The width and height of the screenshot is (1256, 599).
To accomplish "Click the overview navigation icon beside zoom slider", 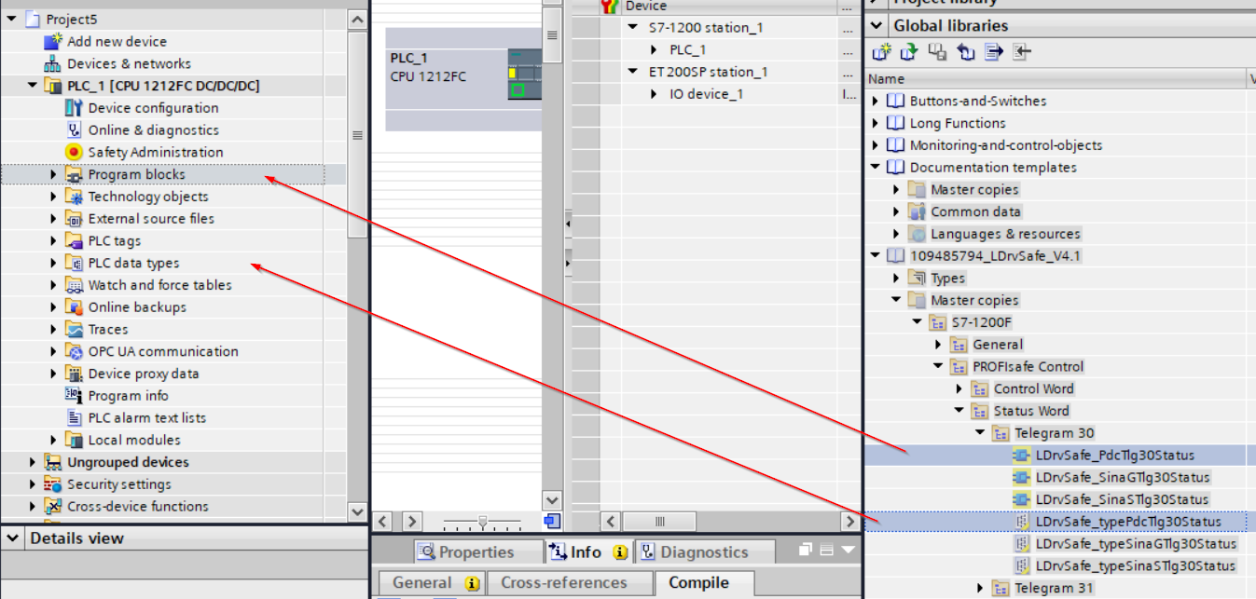I will (552, 521).
